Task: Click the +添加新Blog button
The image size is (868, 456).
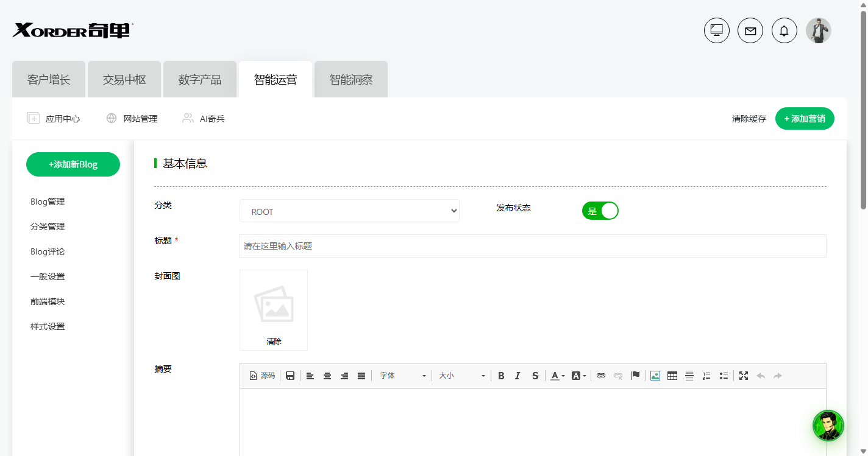Action: pos(73,164)
